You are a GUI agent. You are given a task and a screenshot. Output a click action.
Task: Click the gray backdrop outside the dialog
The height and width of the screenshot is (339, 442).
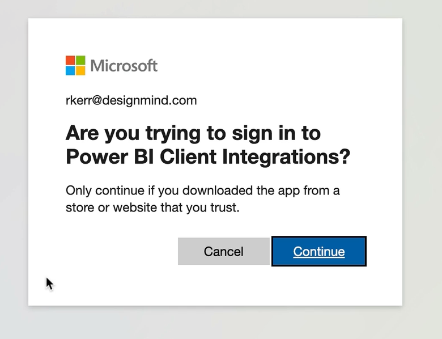click(x=422, y=170)
